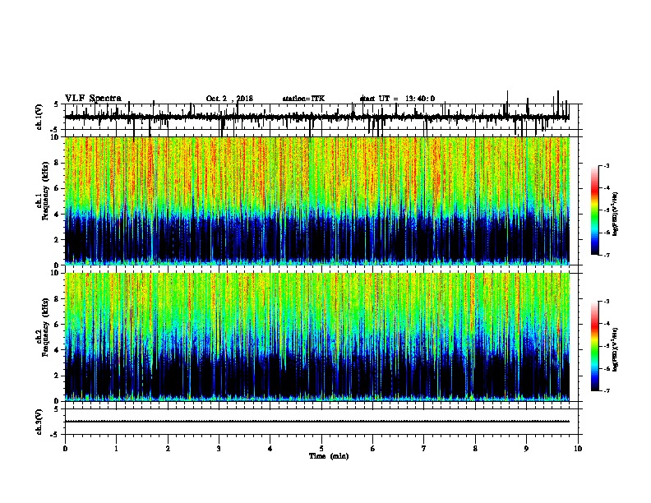Click the time axis tick label "9"
Screen dimensions: 651x503
tap(526, 449)
